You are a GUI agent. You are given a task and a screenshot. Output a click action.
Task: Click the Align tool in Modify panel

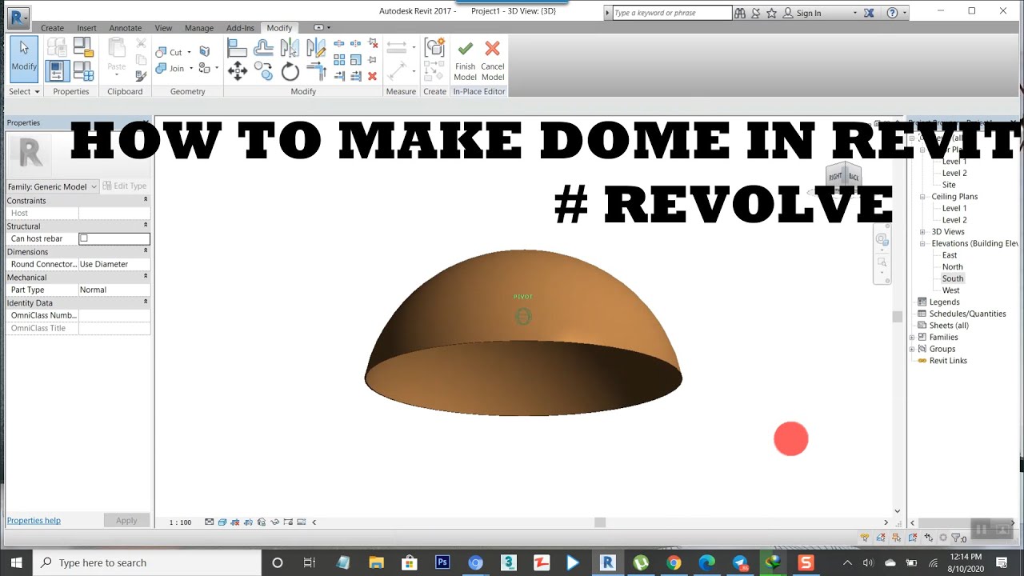(237, 48)
